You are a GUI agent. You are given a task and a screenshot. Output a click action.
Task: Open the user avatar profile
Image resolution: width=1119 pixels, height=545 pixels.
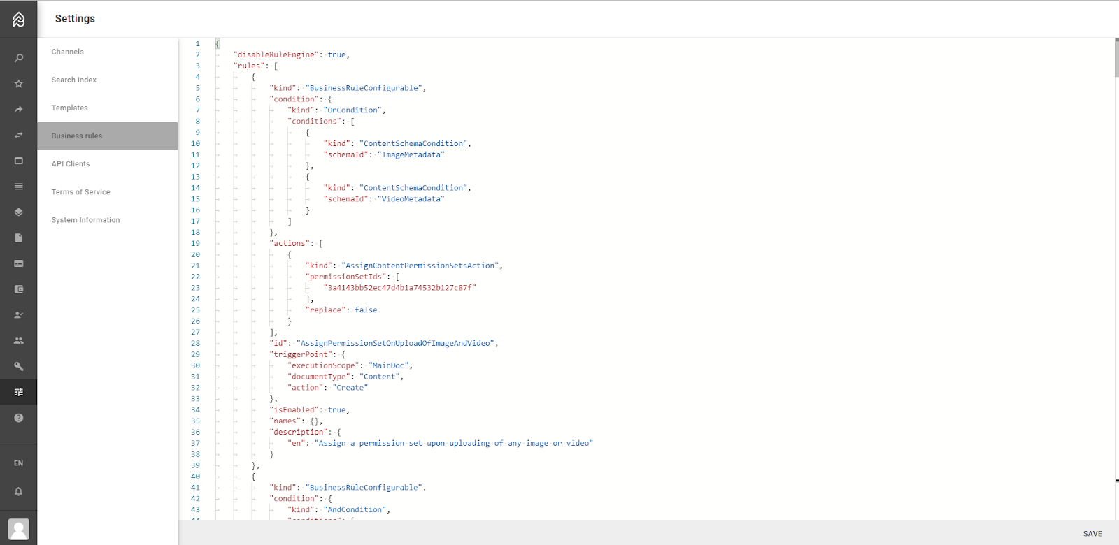(18, 529)
